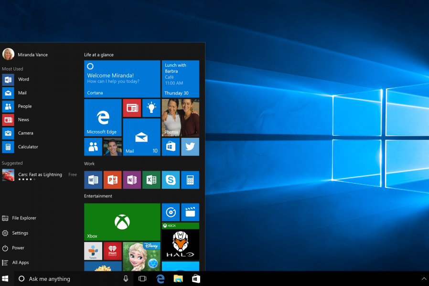
Task: Open the Power options menu
Action: point(18,248)
